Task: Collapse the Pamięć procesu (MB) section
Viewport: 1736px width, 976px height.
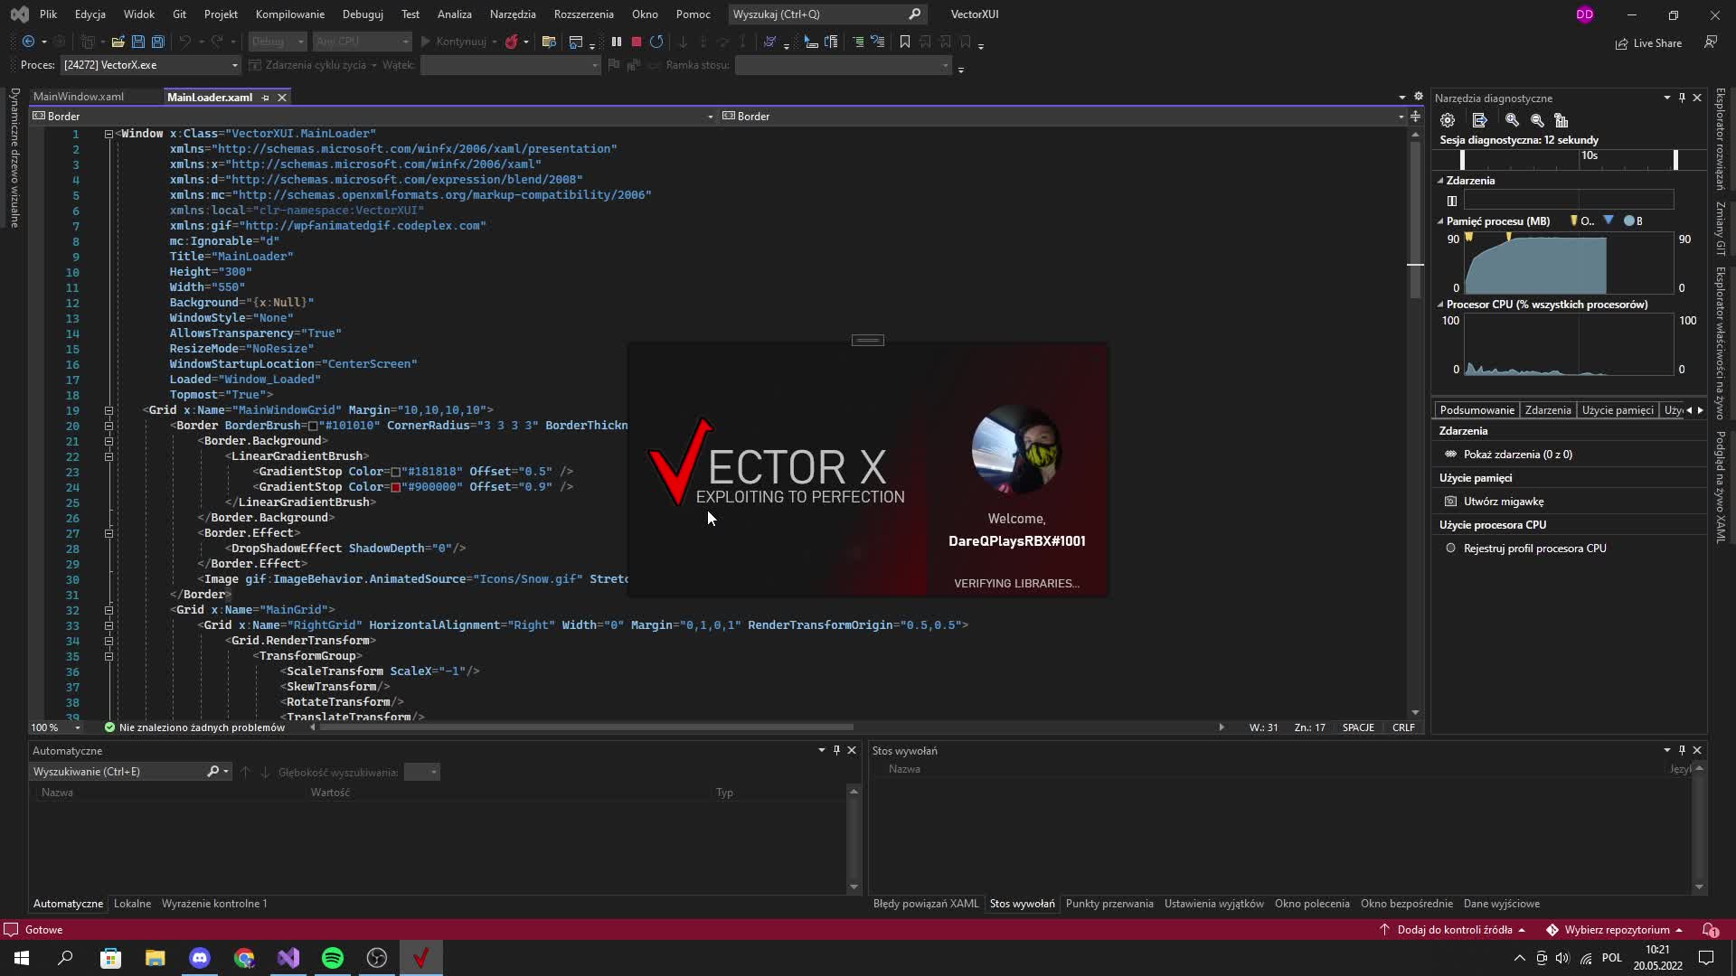Action: (1439, 221)
